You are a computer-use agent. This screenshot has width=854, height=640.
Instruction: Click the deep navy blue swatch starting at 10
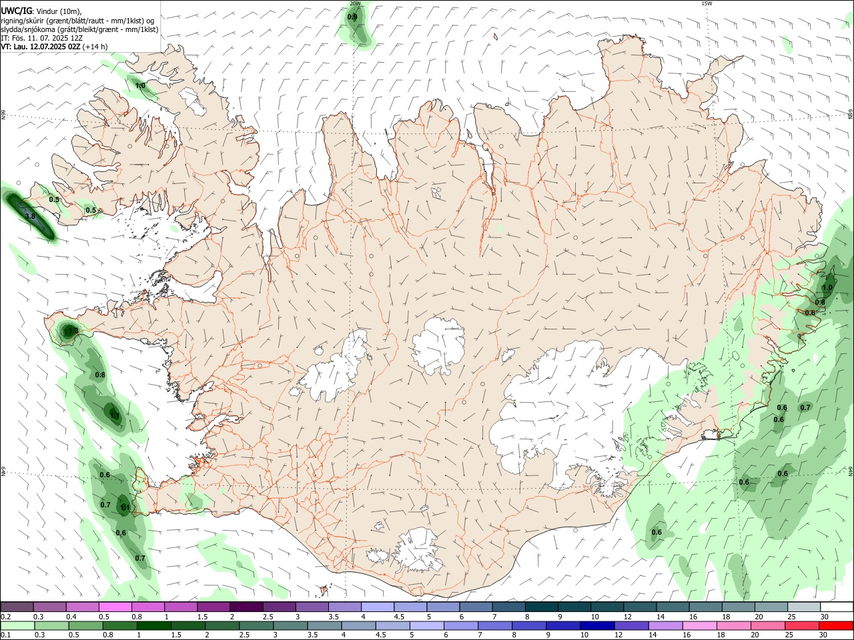click(x=597, y=626)
